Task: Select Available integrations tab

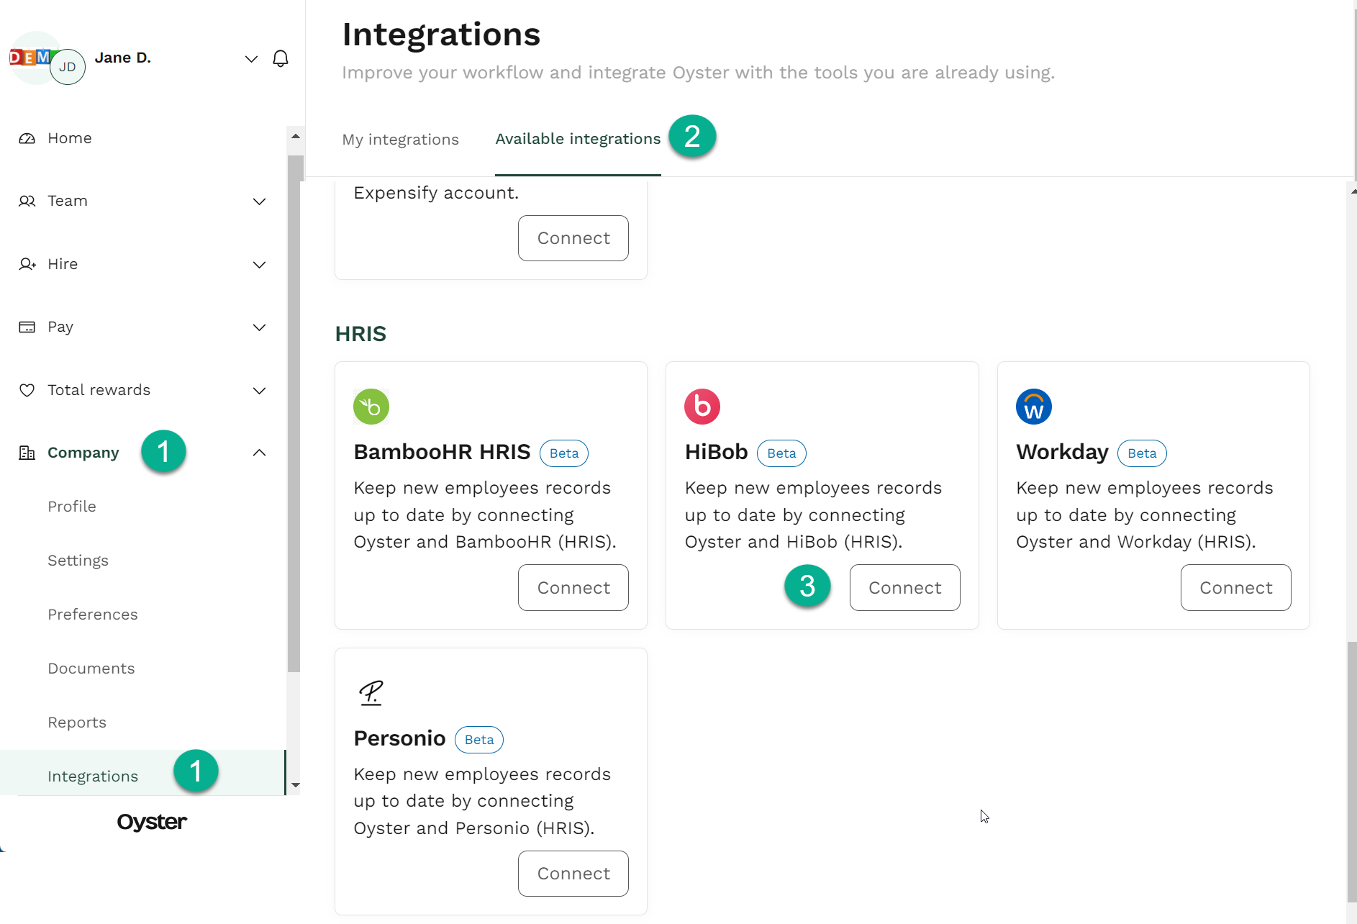Action: pos(578,139)
